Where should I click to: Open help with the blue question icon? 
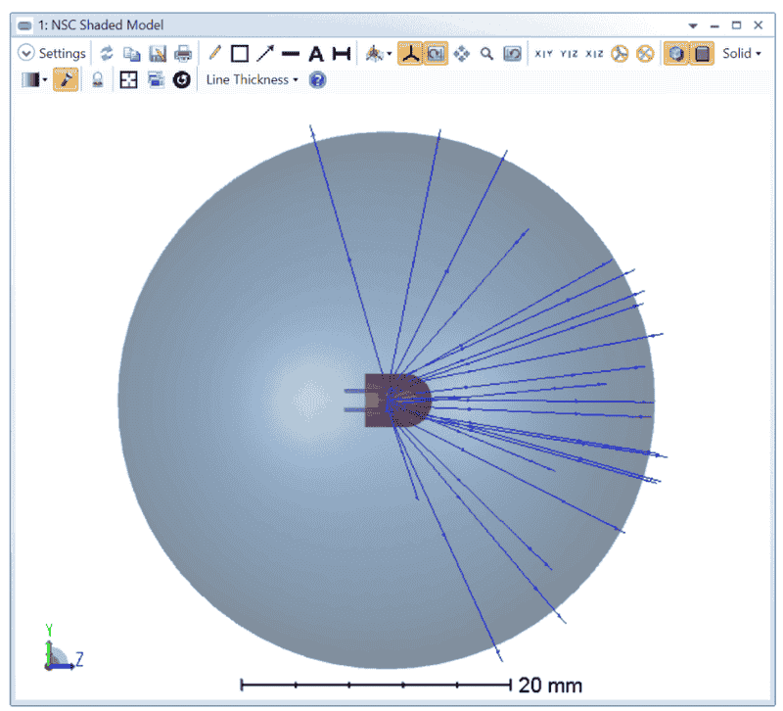pos(317,80)
